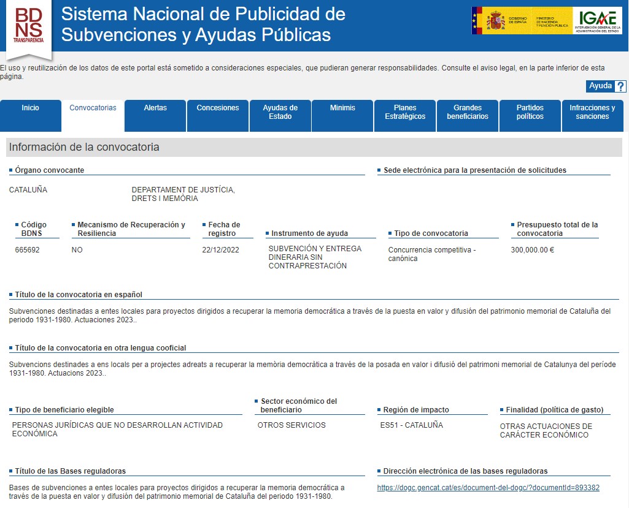
Task: Click the Ayuda question mark icon
Action: tap(620, 86)
